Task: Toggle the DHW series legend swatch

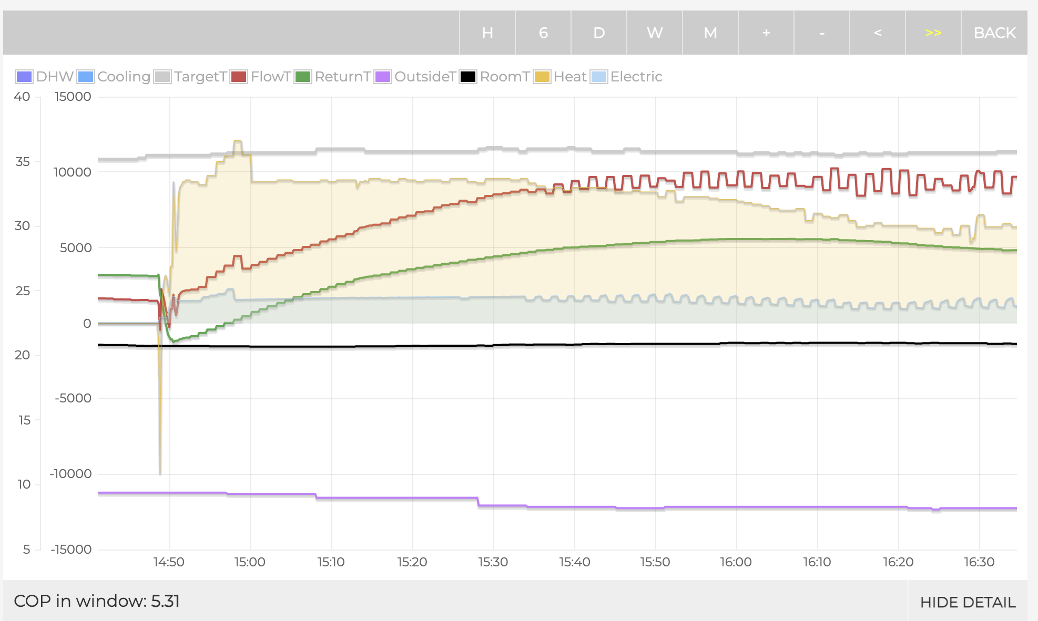Action: (x=24, y=77)
